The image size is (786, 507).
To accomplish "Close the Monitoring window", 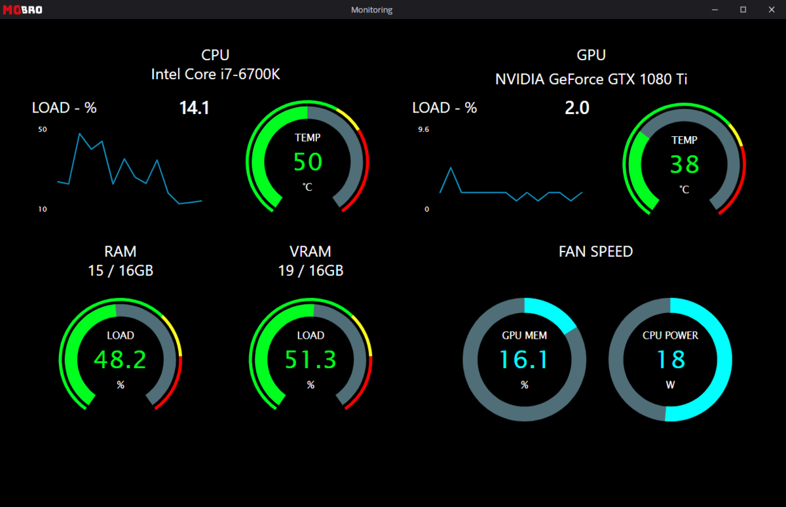I will [x=771, y=10].
